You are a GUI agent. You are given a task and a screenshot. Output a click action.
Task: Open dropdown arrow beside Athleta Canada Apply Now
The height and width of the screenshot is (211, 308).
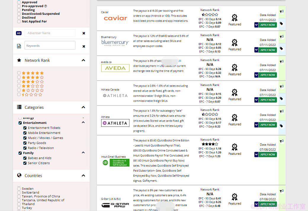pyautogui.click(x=256, y=100)
